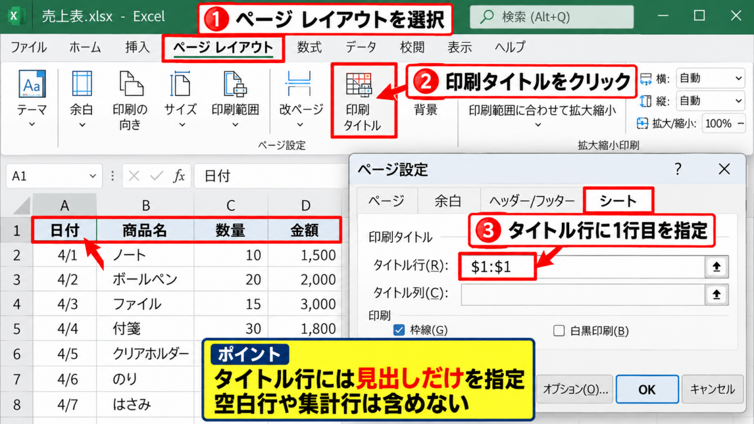Select row 5 header
This screenshot has width=754, height=424.
point(16,329)
